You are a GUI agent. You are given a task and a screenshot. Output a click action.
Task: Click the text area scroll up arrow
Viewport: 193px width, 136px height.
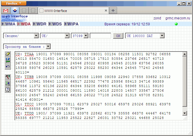click(184, 54)
